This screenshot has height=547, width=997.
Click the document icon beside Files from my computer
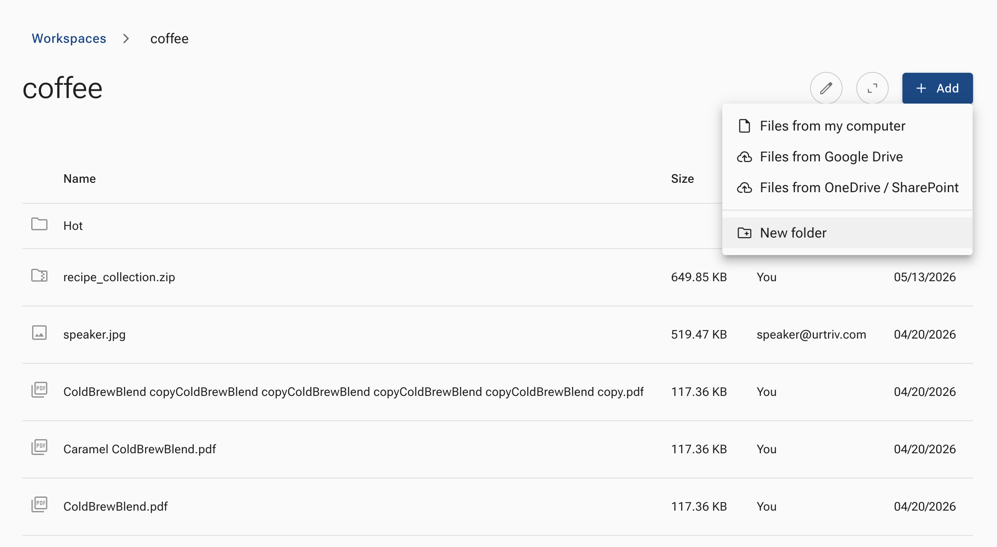[x=745, y=126]
